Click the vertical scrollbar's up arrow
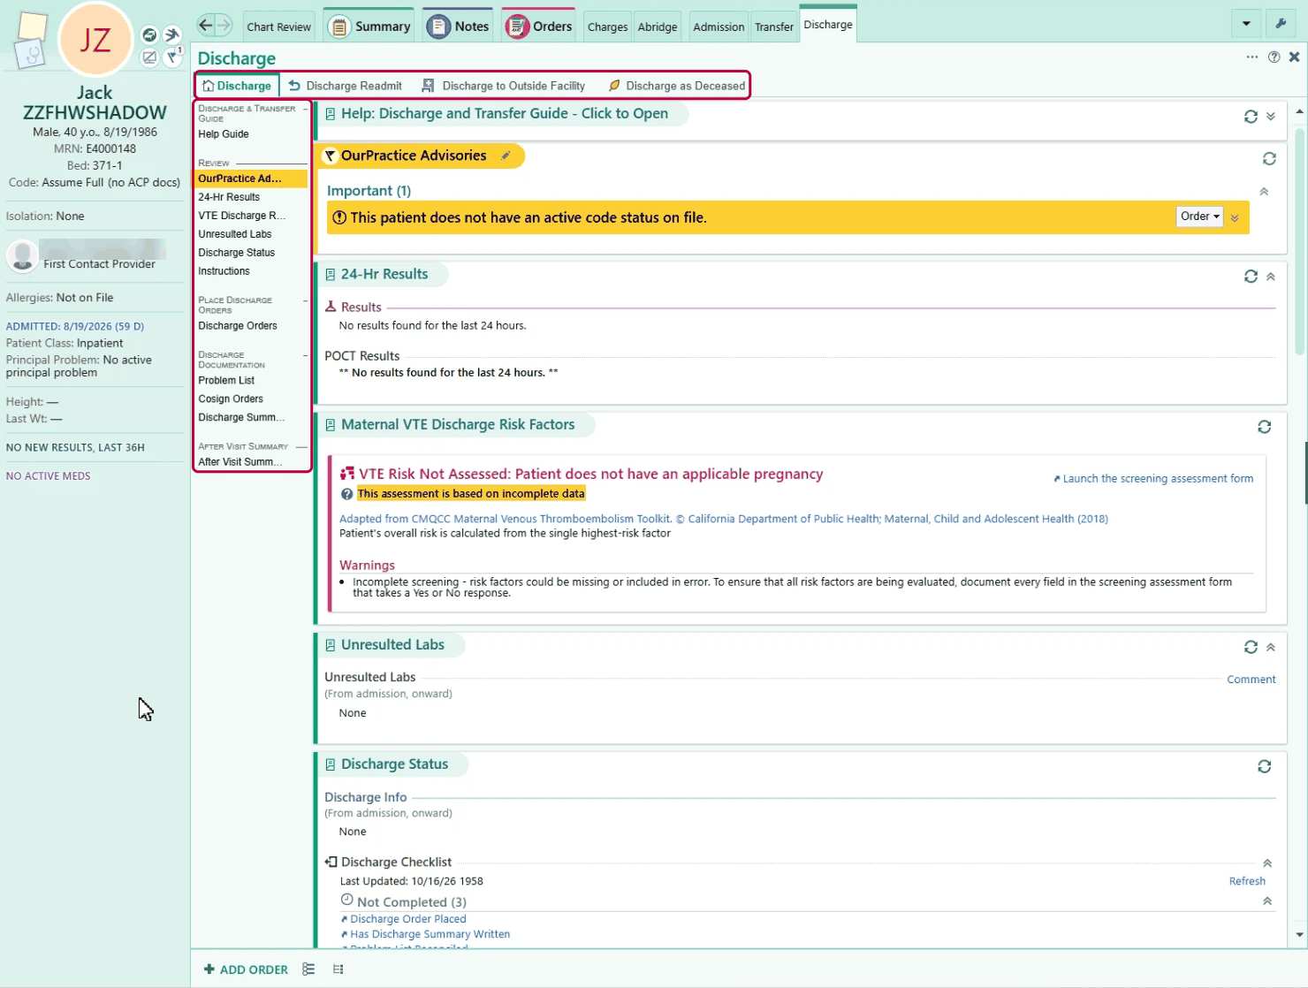The height and width of the screenshot is (988, 1308). (x=1299, y=112)
